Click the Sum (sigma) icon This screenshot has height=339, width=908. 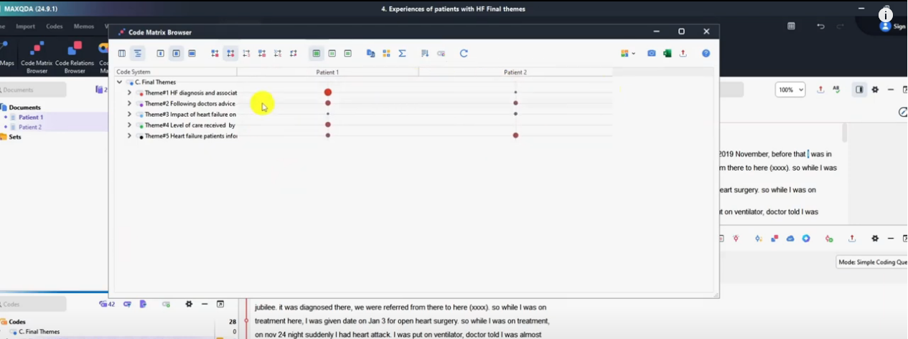click(x=402, y=54)
